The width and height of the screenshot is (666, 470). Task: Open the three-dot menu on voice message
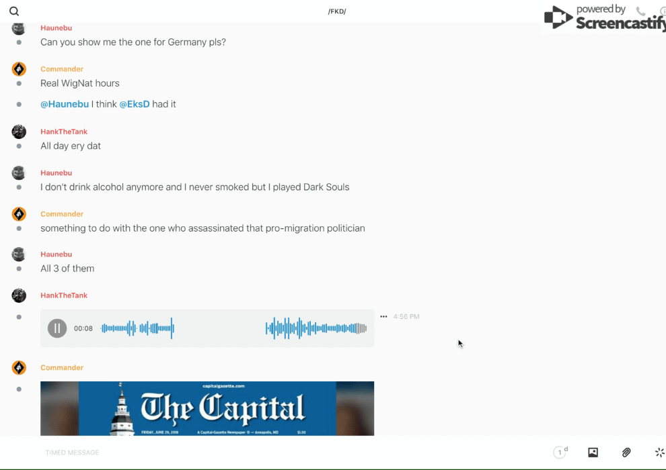point(383,316)
